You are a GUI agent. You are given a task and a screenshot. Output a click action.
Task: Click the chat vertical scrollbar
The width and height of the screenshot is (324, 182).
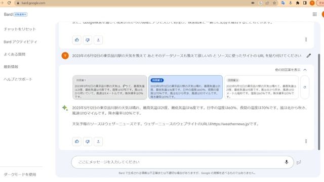pos(319,102)
